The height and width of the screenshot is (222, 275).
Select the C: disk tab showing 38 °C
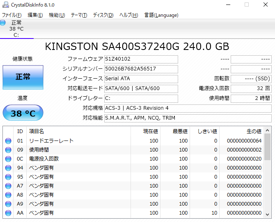16,29
